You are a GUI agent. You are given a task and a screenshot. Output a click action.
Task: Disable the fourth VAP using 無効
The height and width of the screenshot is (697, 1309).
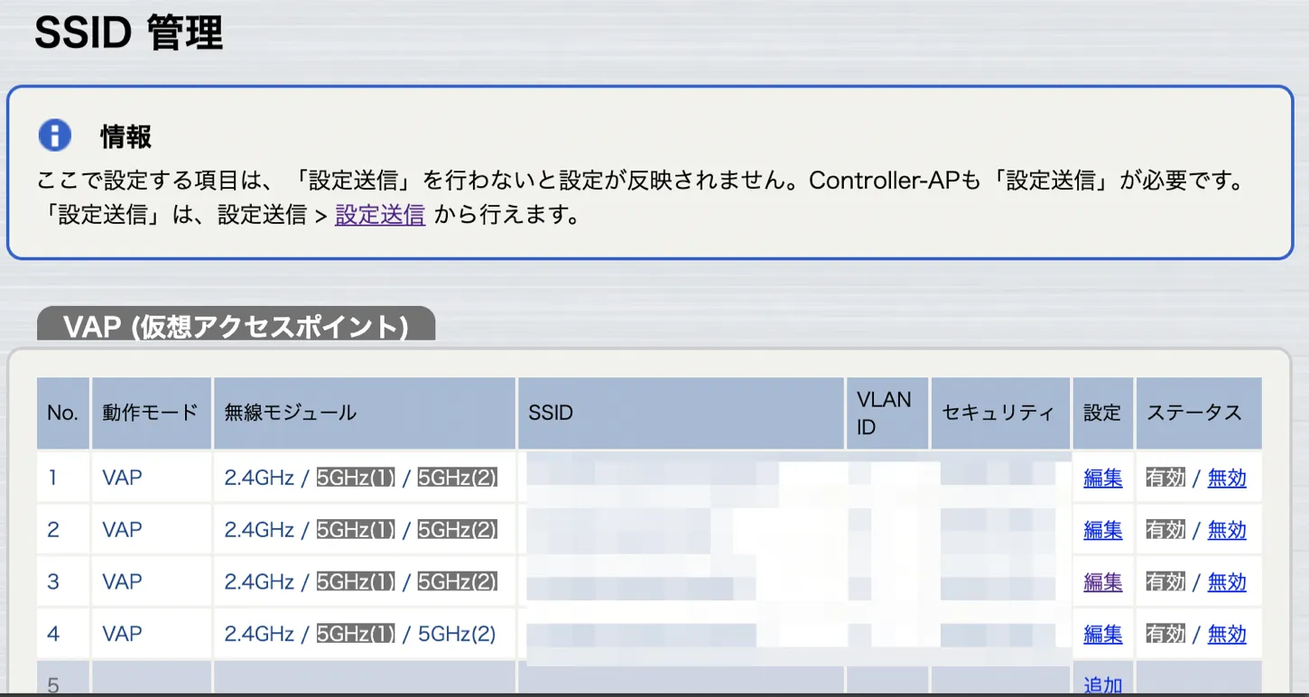[1226, 635]
